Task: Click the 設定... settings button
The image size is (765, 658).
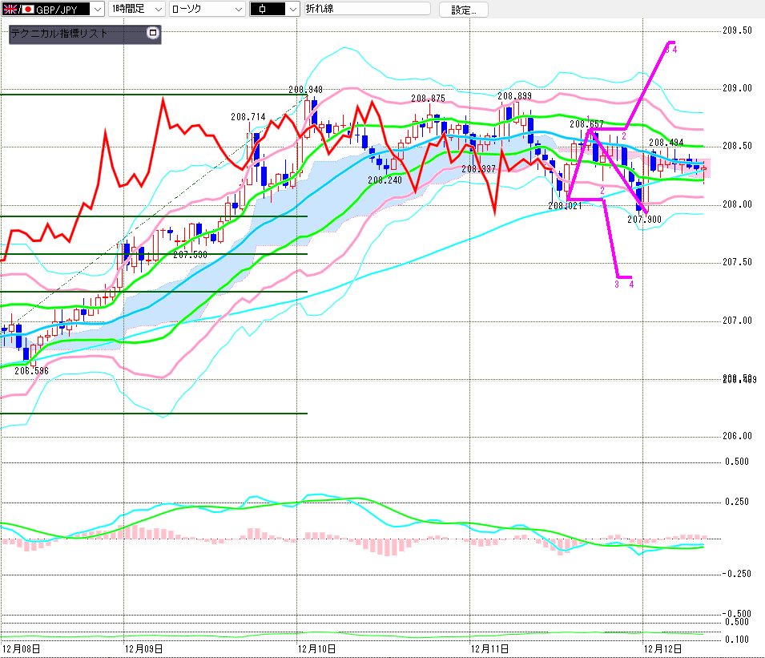Action: 463,10
